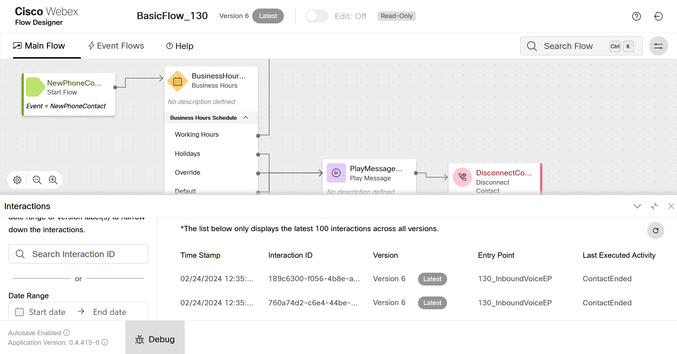The width and height of the screenshot is (677, 354).
Task: Open the flow settings sliders button
Action: click(x=658, y=46)
